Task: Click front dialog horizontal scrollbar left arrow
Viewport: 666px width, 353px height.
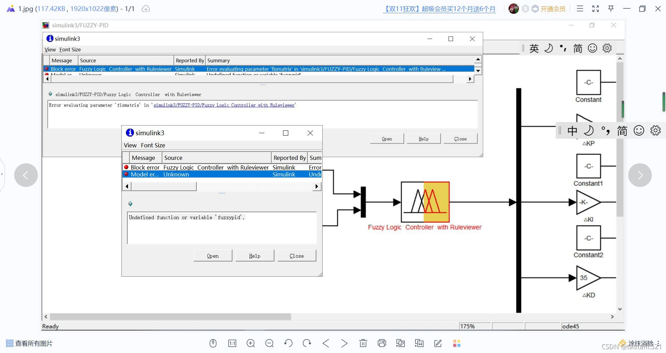Action: point(127,187)
